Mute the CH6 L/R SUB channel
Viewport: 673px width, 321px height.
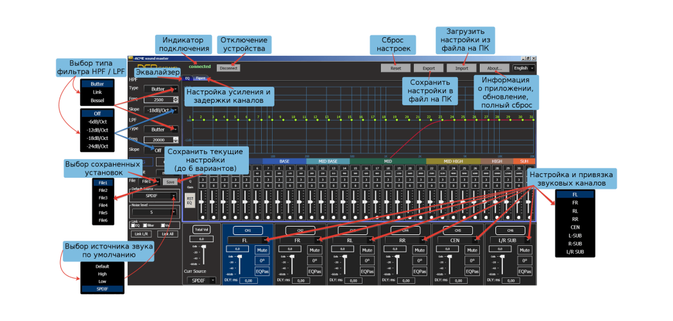tap(525, 250)
